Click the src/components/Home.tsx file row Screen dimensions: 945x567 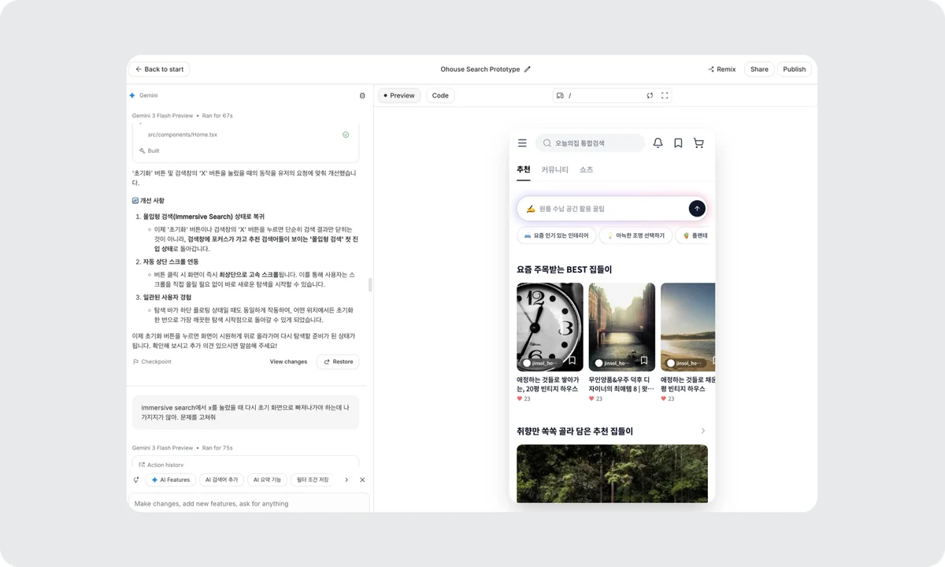tap(246, 135)
